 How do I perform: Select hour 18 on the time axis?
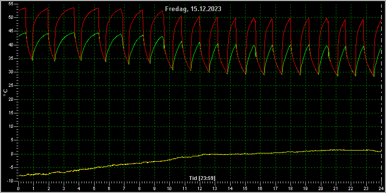coord(291,189)
